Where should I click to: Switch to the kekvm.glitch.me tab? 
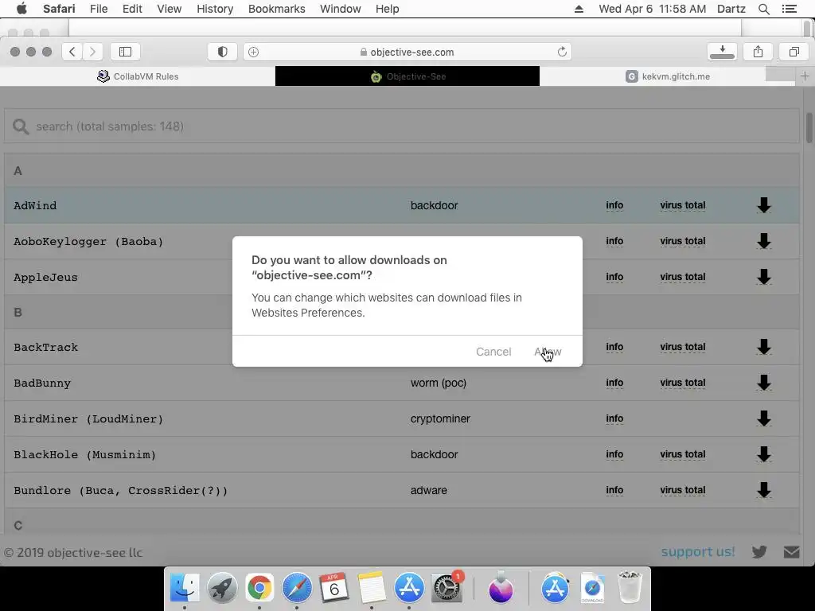668,76
